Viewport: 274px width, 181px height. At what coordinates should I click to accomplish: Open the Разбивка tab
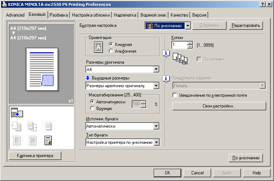point(59,15)
